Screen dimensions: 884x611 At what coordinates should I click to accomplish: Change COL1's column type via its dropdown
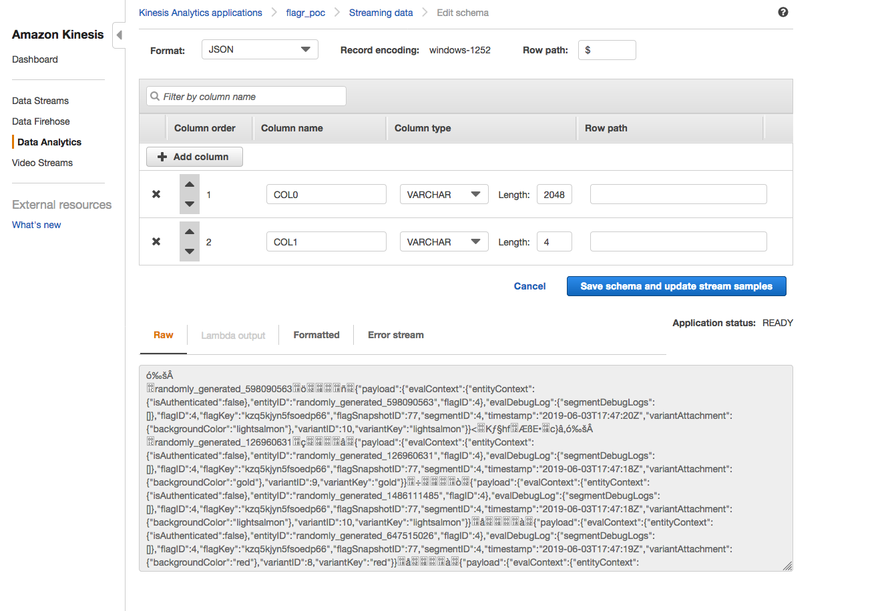[x=443, y=241]
